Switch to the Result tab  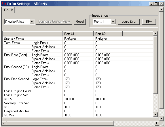[x=8, y=10]
